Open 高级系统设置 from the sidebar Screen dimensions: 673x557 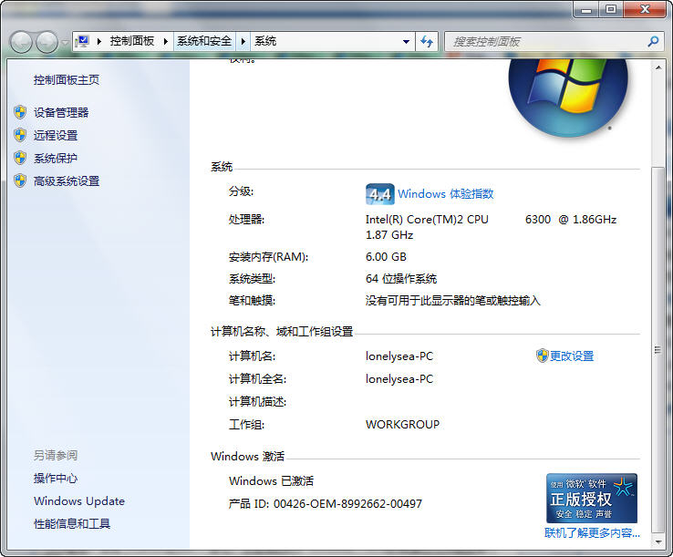67,181
